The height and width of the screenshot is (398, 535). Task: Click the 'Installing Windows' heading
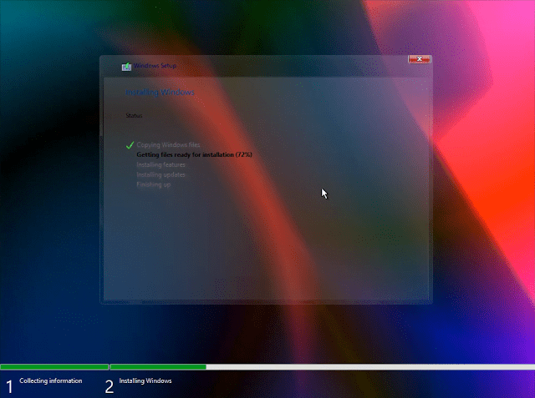160,93
